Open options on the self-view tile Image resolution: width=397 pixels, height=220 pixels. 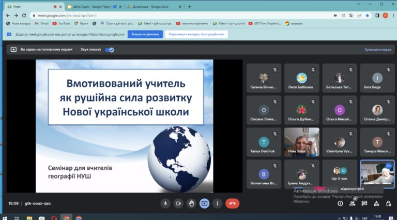pos(388,166)
